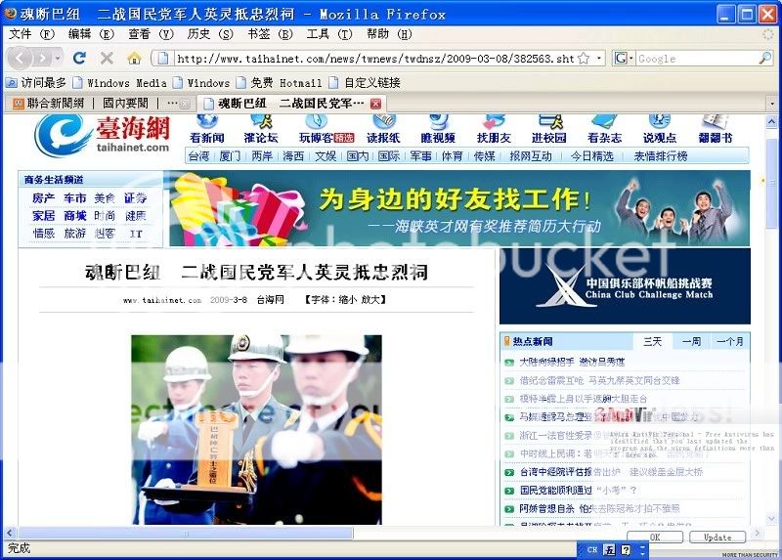Click the 放大 font enlarge link
The image size is (782, 560).
coord(372,300)
